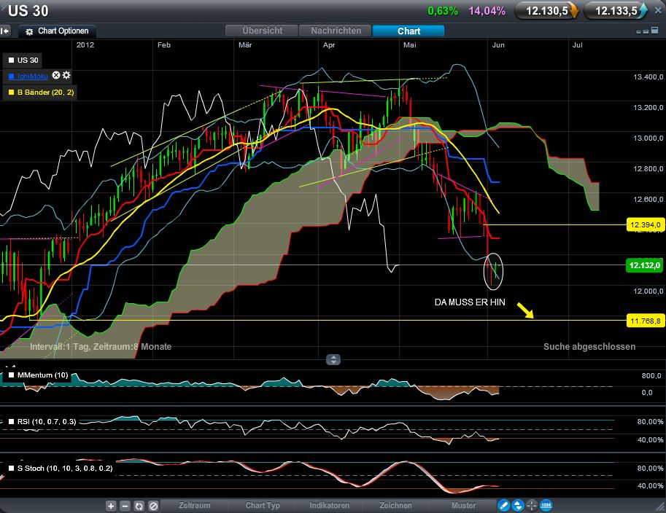Click the 13.400,0 price axis label
Screen dimensions: 666x513
coord(648,77)
